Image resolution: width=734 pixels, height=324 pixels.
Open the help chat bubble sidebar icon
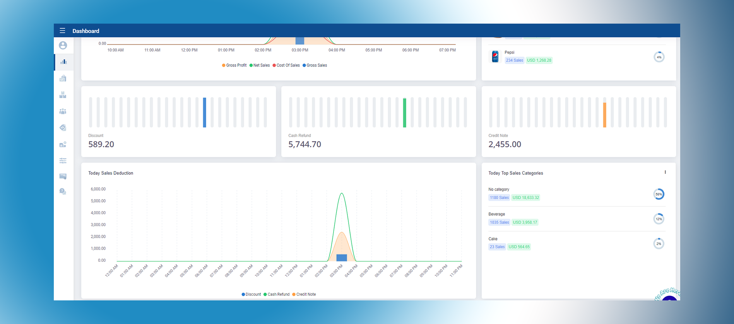63,192
